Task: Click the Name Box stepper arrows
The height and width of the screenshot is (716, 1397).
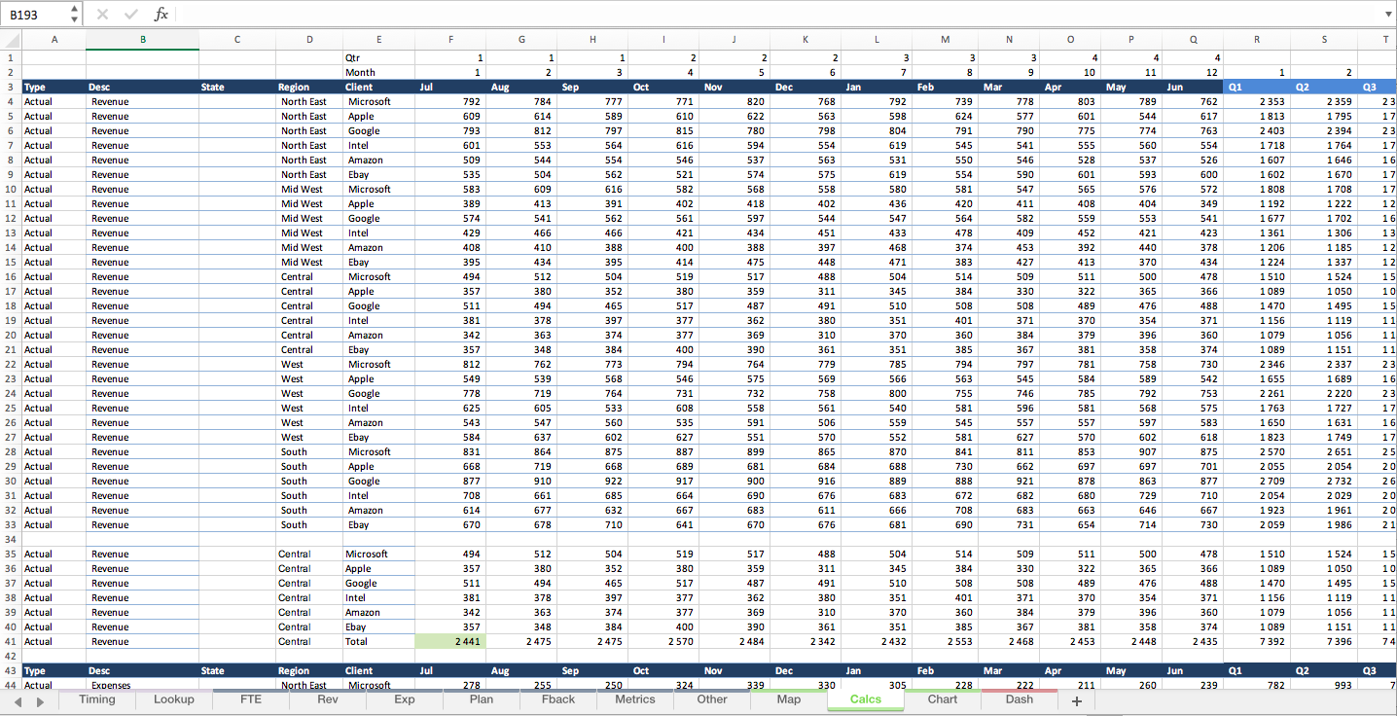Action: pyautogui.click(x=75, y=14)
